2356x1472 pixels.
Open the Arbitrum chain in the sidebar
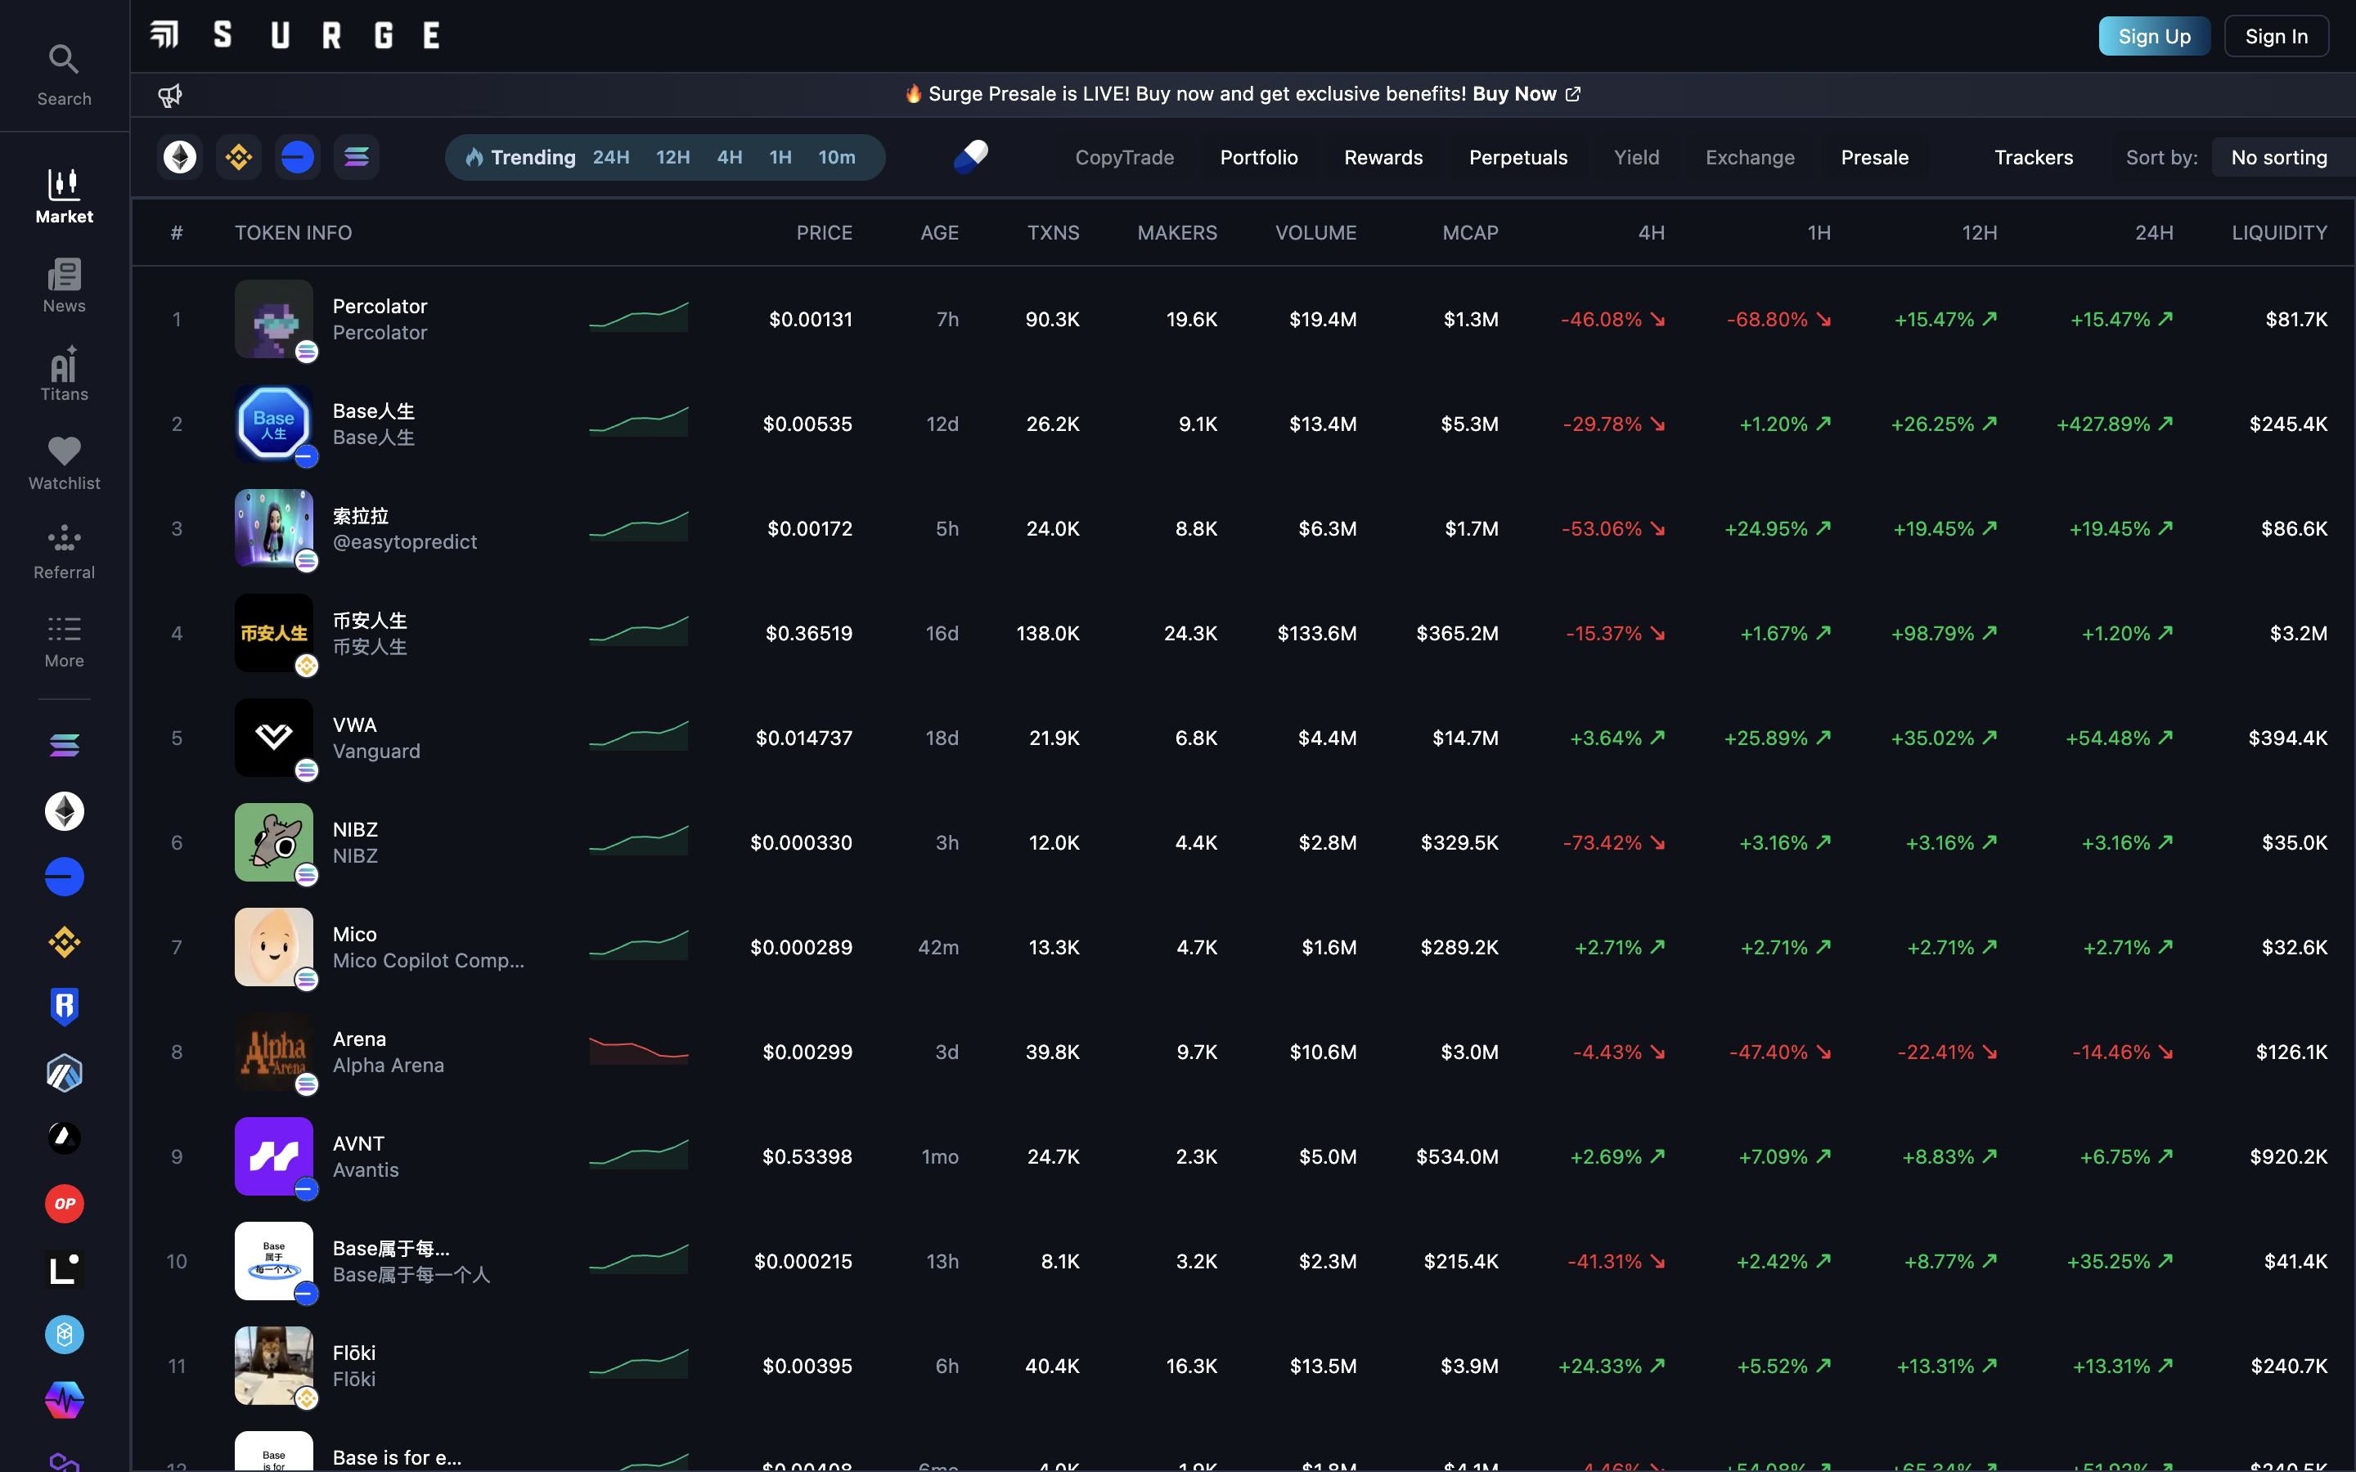pos(65,1073)
